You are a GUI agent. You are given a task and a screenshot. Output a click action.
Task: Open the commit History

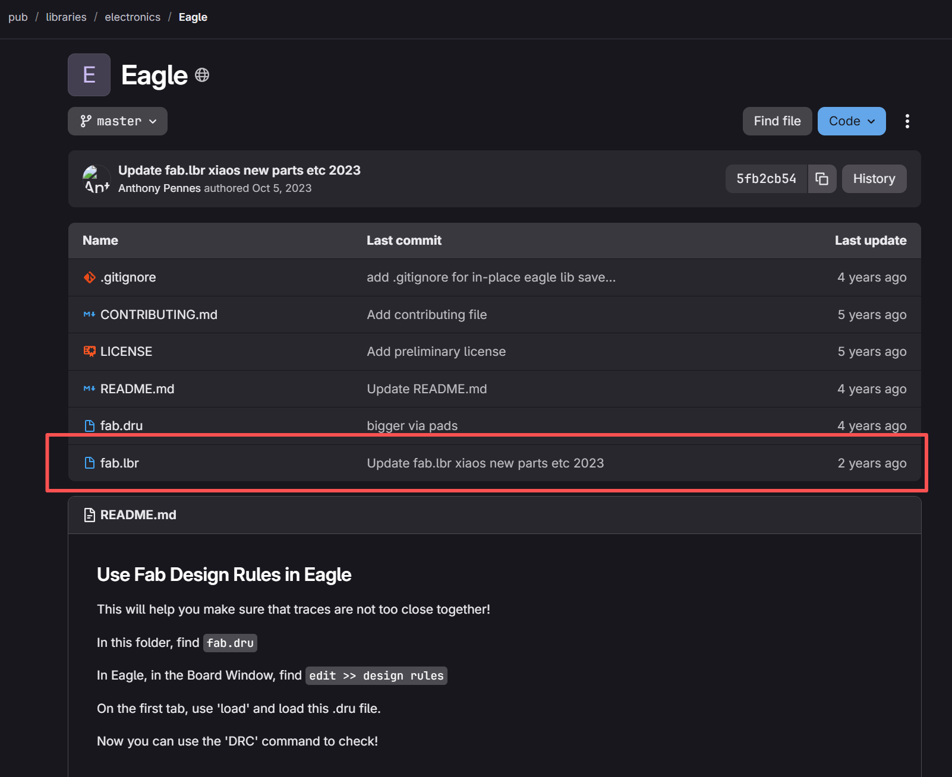874,179
